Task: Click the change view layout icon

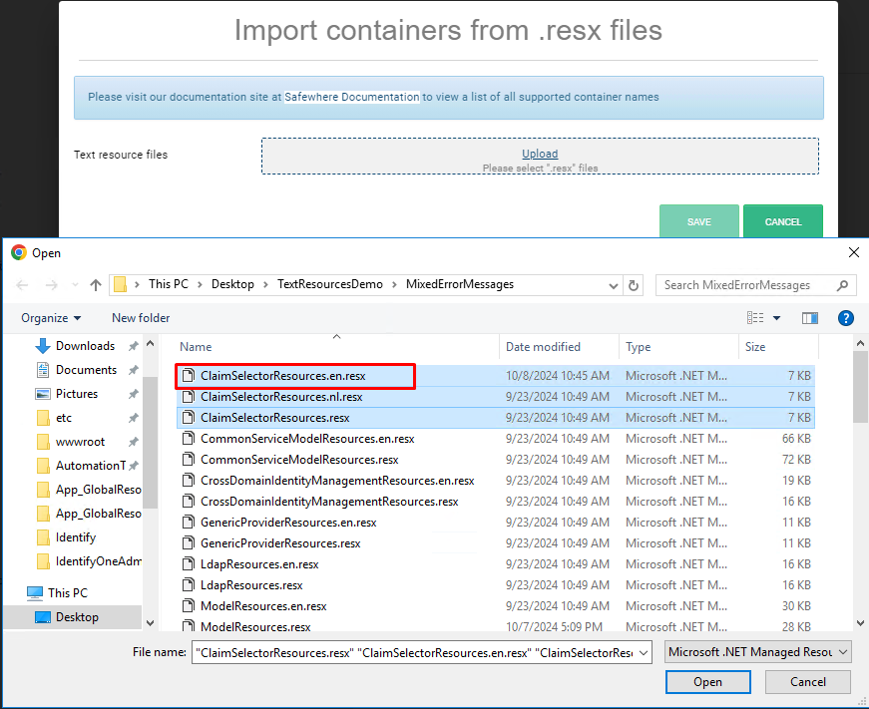Action: point(757,317)
